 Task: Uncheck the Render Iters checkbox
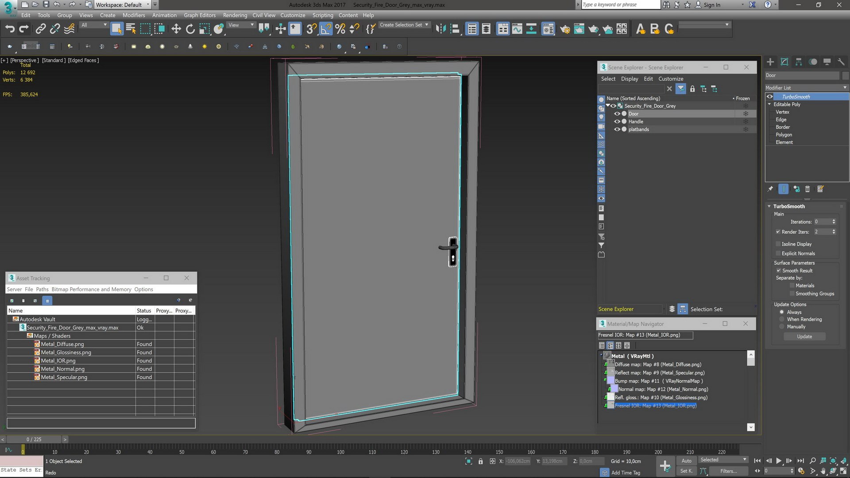778,232
